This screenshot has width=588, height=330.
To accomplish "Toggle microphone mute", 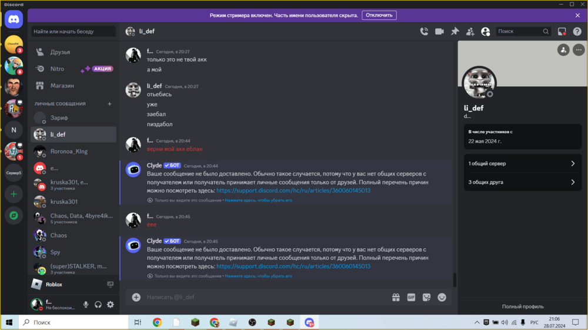I will click(x=86, y=305).
